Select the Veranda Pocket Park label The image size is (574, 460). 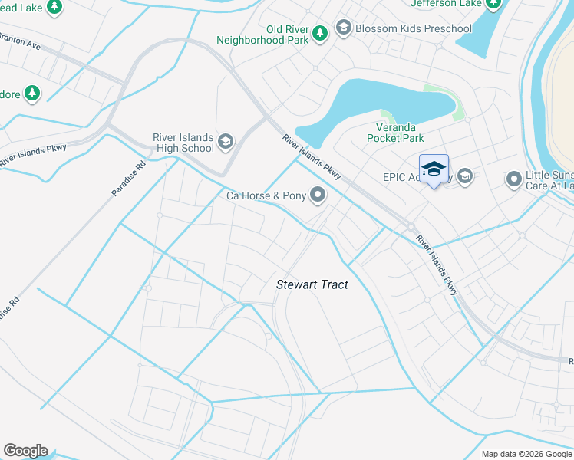coord(395,133)
